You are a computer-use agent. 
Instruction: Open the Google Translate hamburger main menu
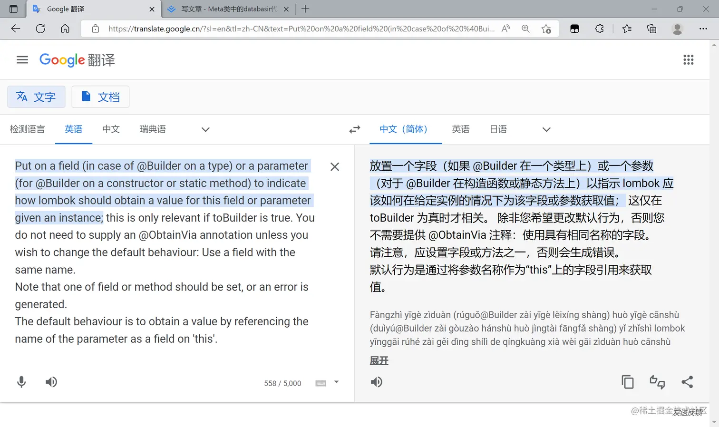[x=22, y=60]
